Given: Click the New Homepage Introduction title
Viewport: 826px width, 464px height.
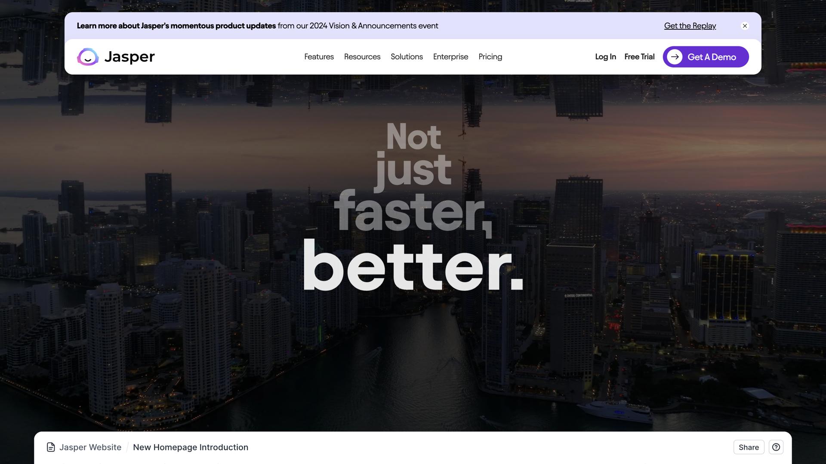Looking at the screenshot, I should tap(190, 447).
